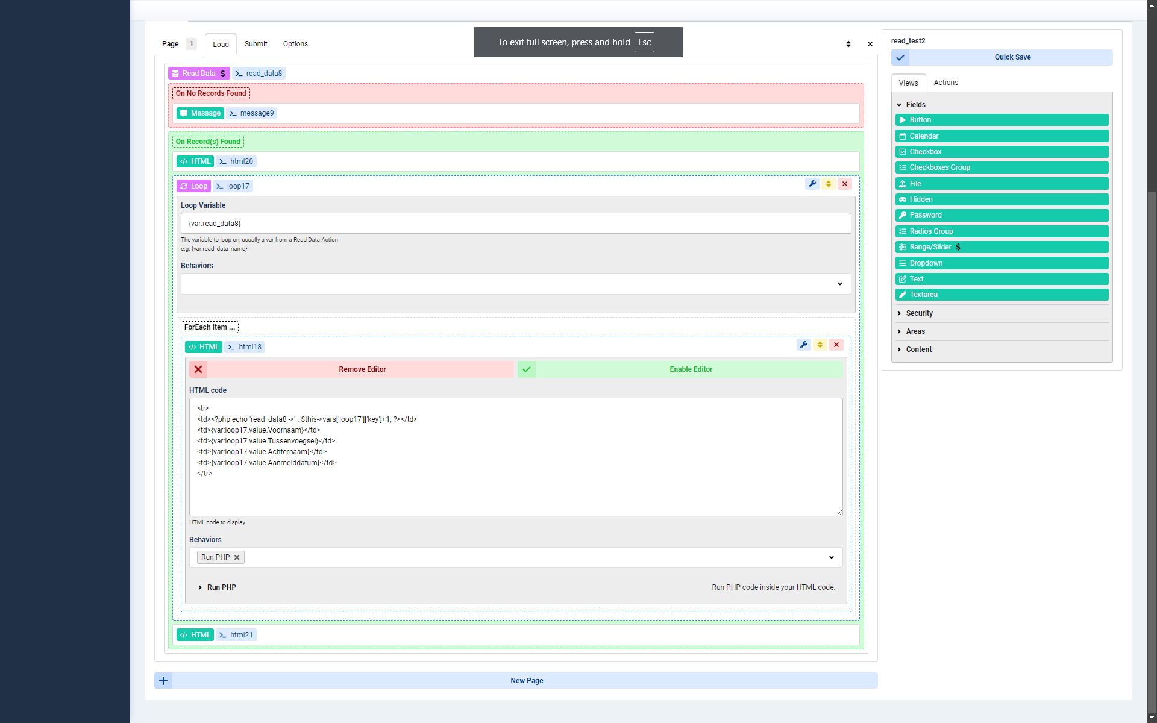The width and height of the screenshot is (1157, 723).
Task: Expand the Security group
Action: [918, 313]
